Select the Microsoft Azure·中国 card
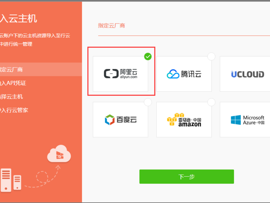This screenshot has height=203, width=270. pyautogui.click(x=245, y=119)
